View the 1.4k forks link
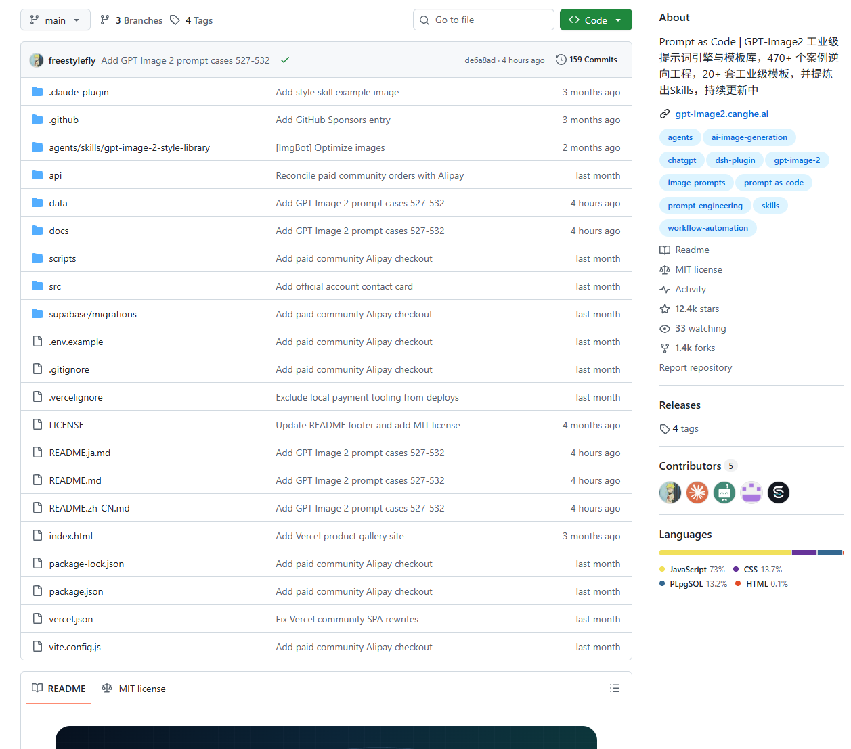The image size is (851, 749). (688, 348)
